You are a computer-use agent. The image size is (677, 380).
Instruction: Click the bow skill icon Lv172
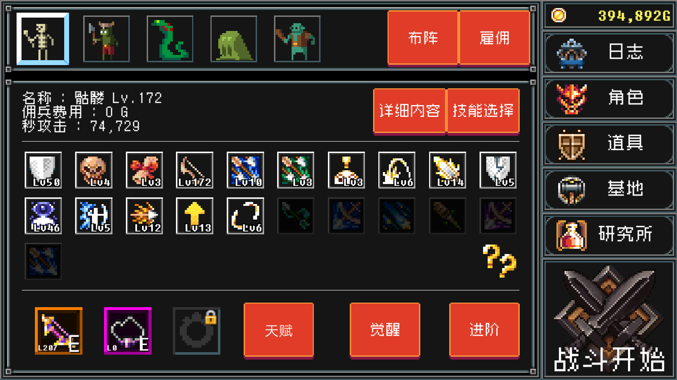[195, 170]
